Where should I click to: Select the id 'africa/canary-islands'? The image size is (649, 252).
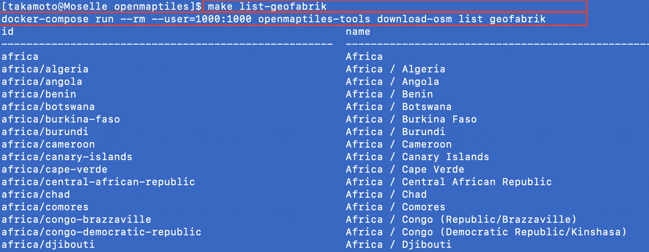[x=67, y=157]
